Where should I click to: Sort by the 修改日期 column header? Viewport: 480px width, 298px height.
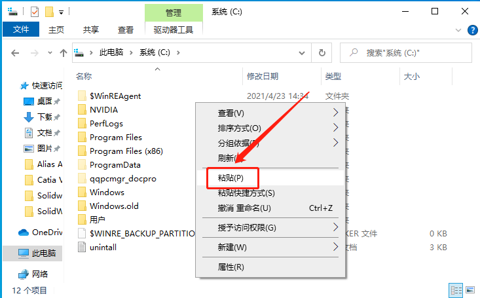(263, 76)
